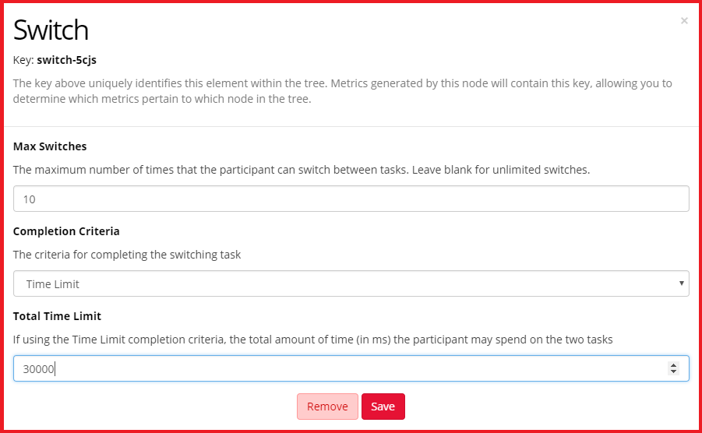Click the Total Time Limit label
The height and width of the screenshot is (433, 702).
point(57,316)
